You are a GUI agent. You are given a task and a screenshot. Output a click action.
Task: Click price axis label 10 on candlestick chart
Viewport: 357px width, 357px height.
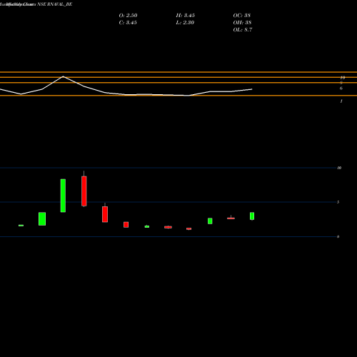pyautogui.click(x=339, y=168)
